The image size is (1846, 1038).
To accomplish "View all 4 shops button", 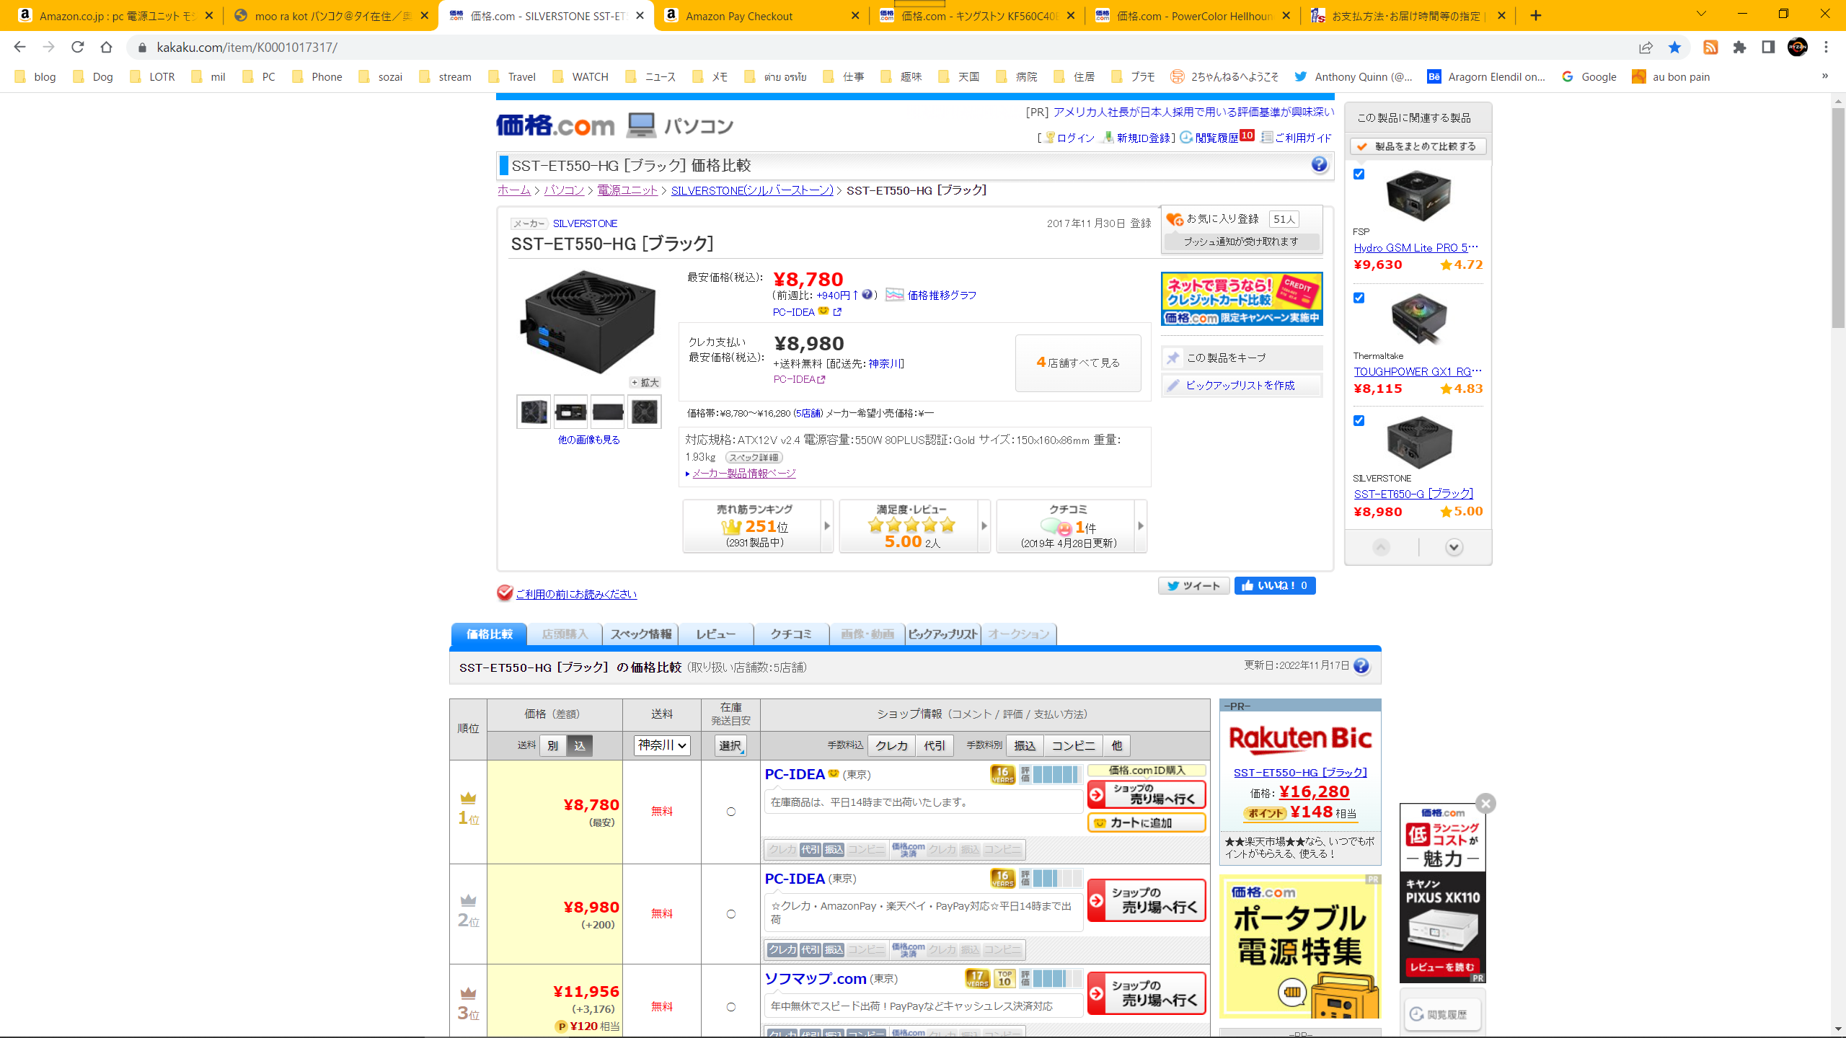I will click(1078, 363).
